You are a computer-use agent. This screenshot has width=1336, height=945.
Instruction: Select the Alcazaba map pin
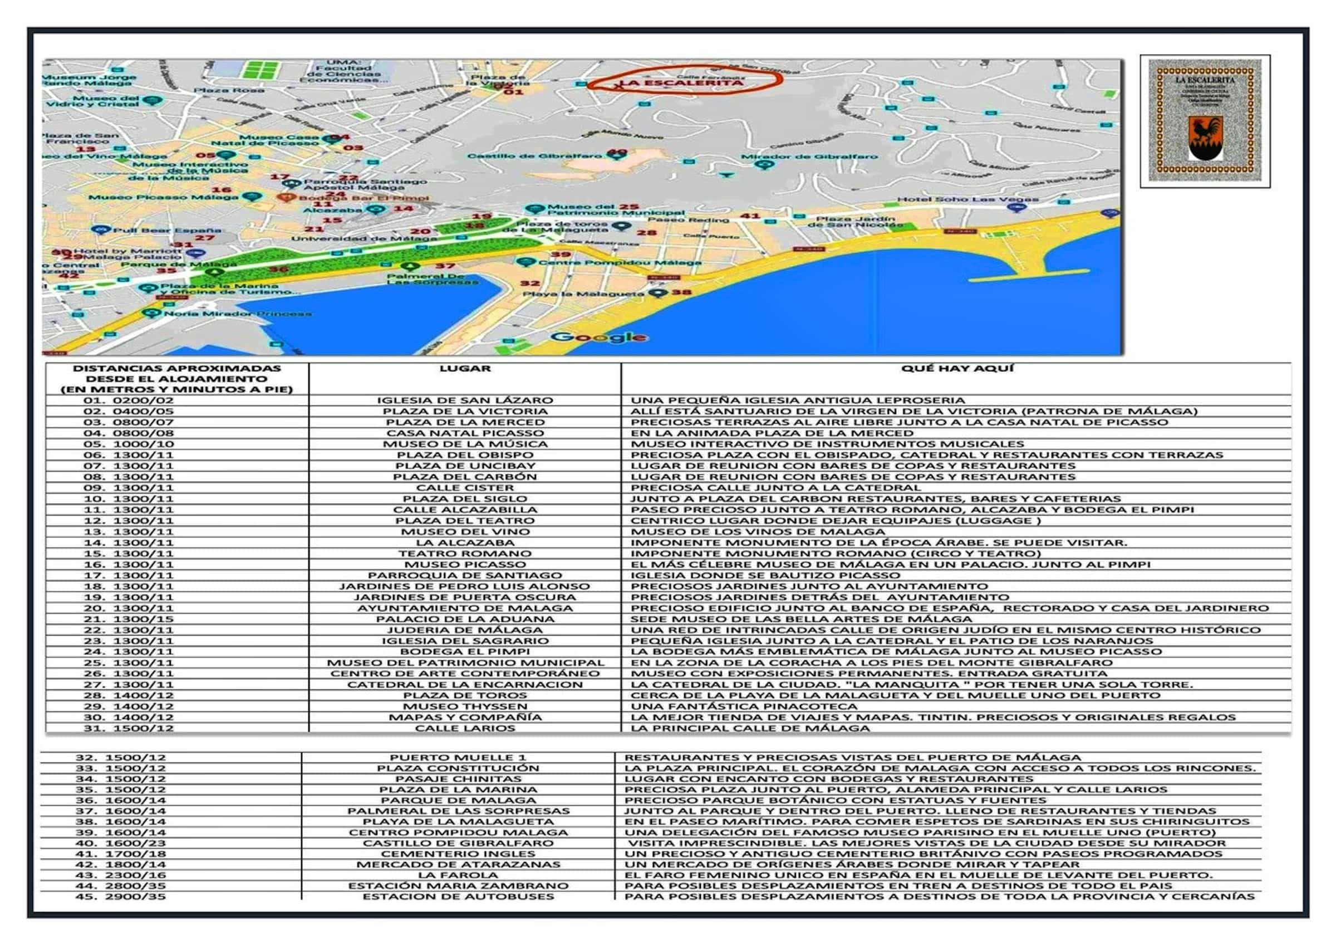pos(376,208)
